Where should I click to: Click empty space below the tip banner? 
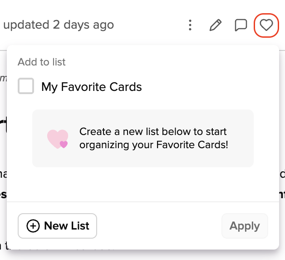[143, 184]
